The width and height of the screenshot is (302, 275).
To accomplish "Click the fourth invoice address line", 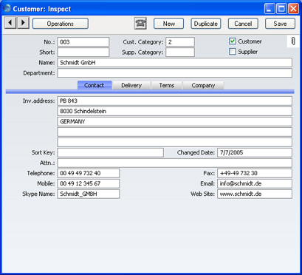I will [x=175, y=132].
